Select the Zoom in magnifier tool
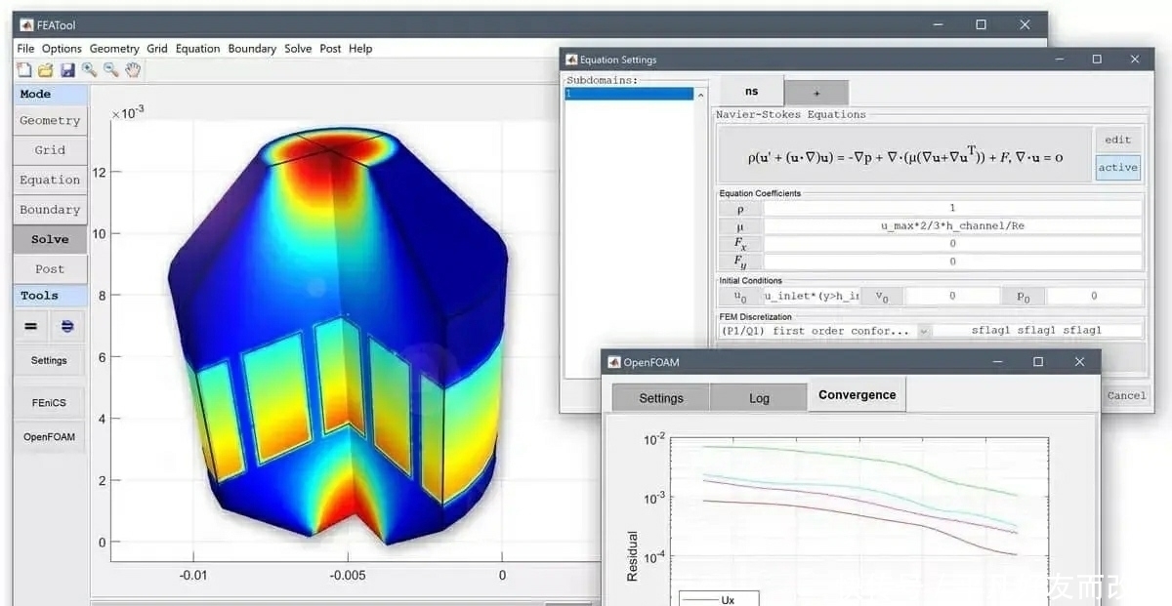The height and width of the screenshot is (606, 1172). tap(89, 69)
